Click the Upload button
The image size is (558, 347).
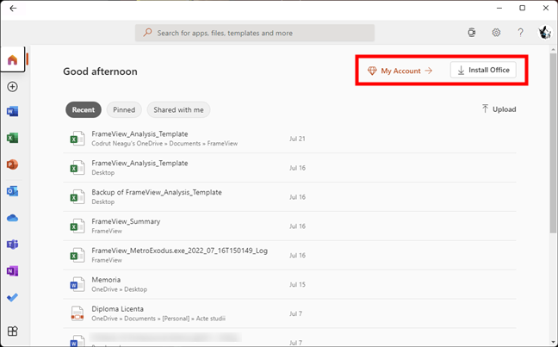[x=499, y=109]
